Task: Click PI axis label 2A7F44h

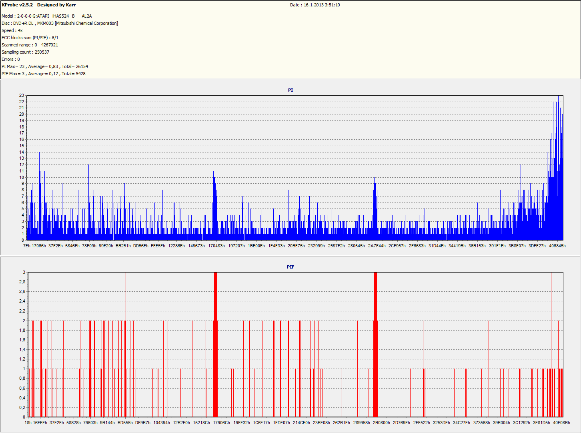Action: click(377, 246)
